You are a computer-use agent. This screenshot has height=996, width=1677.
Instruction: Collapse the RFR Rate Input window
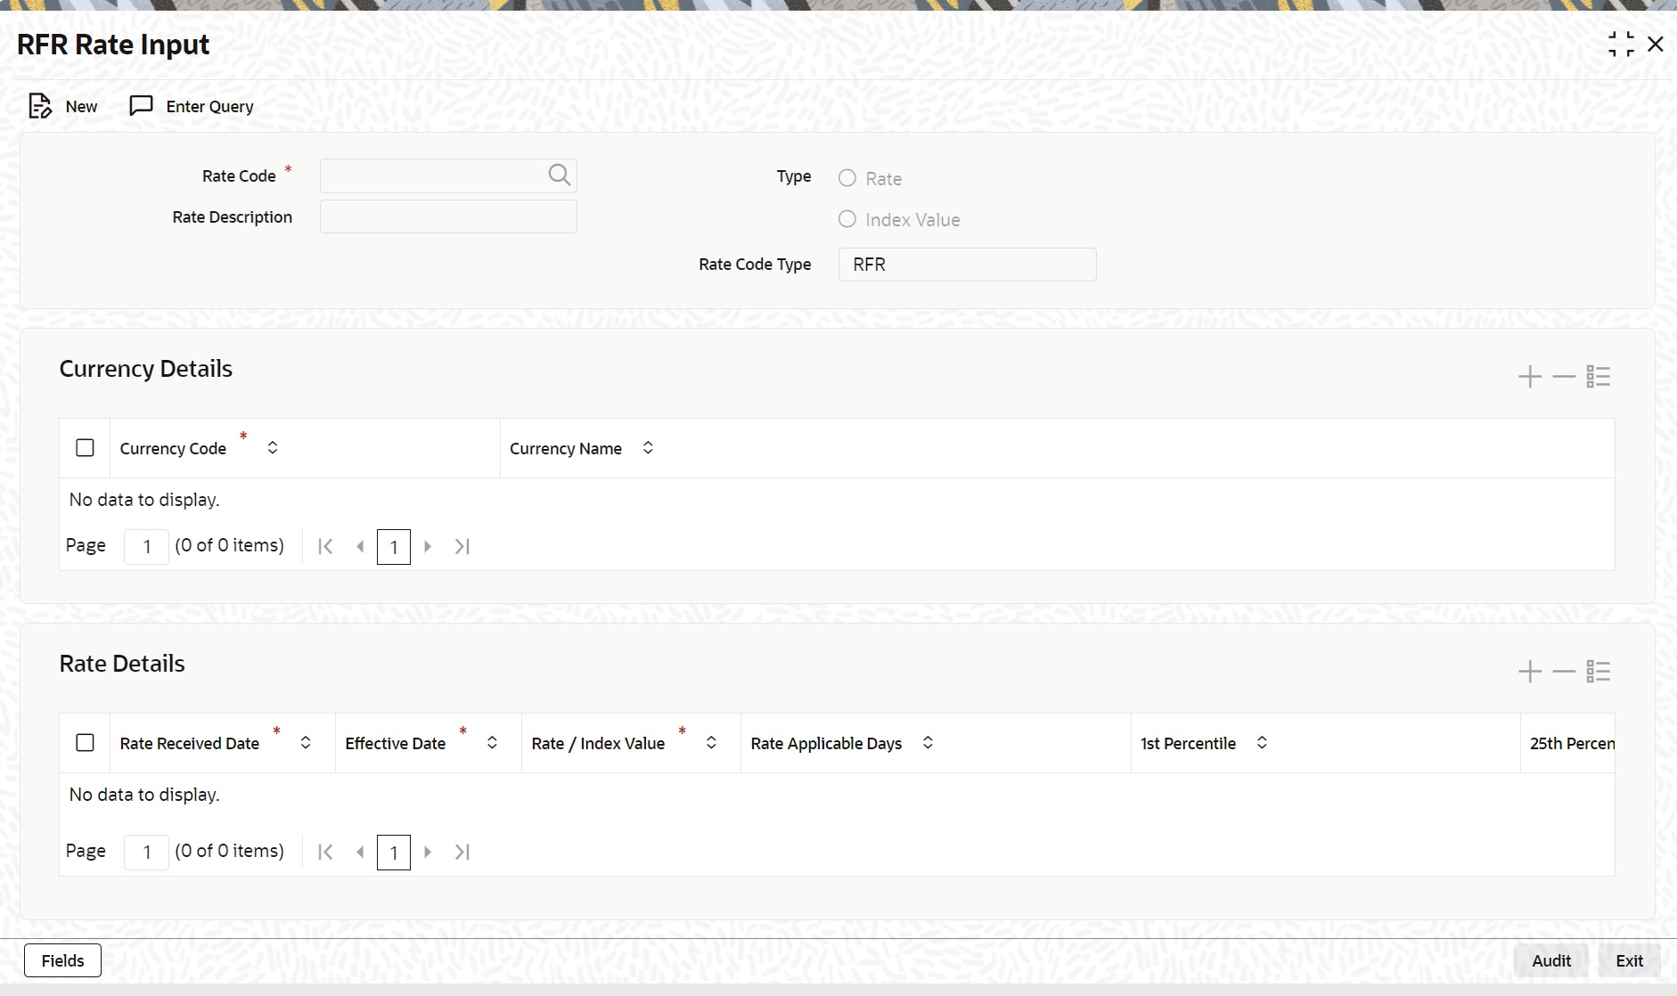[x=1621, y=44]
